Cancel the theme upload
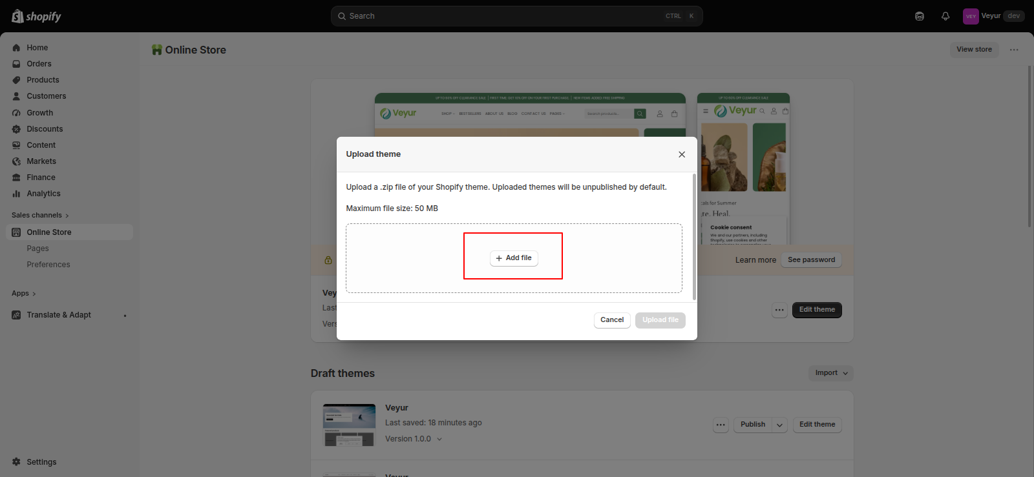This screenshot has width=1034, height=477. pos(612,320)
